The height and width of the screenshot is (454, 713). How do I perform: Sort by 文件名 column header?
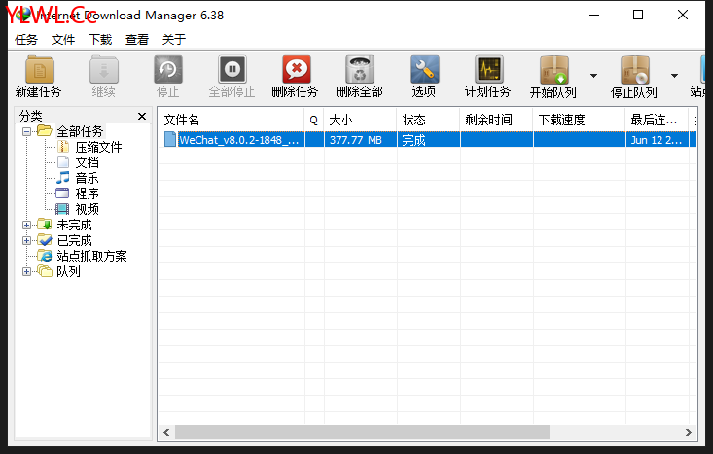point(232,120)
